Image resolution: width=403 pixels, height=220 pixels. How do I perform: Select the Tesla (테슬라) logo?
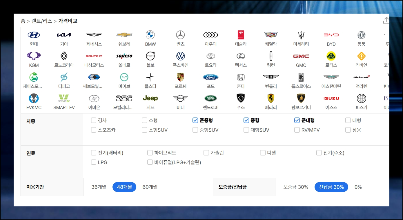click(241, 35)
